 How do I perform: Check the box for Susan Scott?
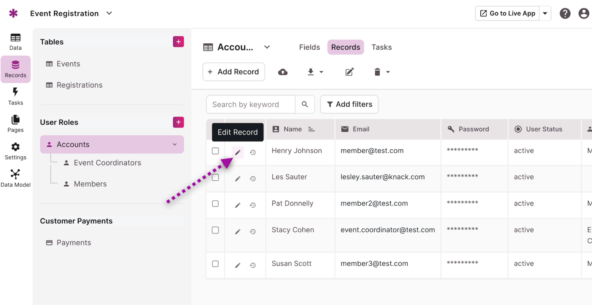(215, 264)
